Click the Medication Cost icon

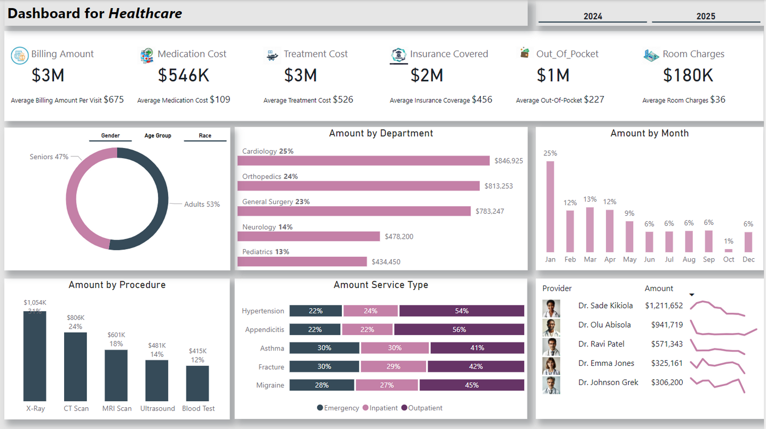point(147,55)
